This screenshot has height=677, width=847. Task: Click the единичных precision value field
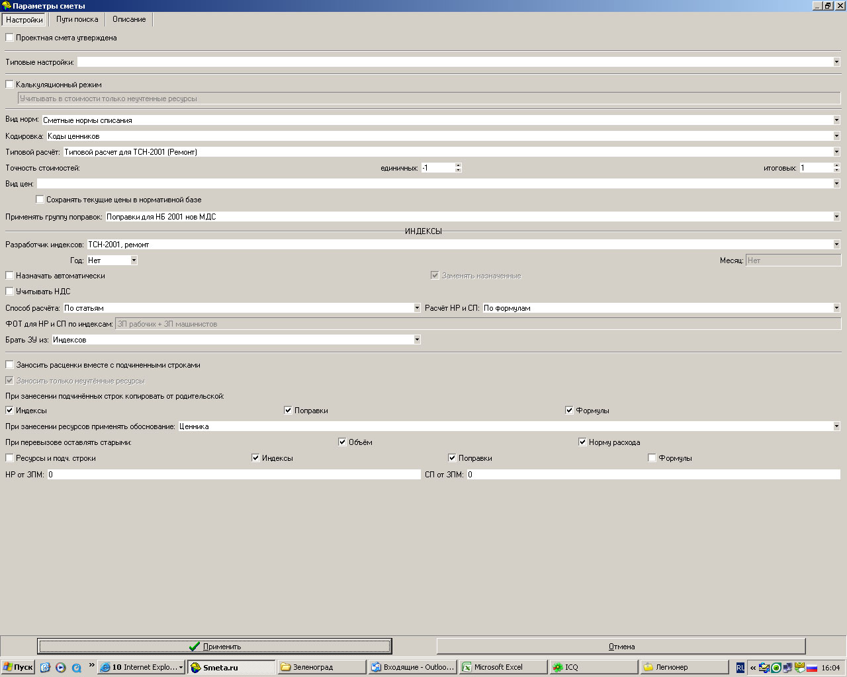[437, 168]
